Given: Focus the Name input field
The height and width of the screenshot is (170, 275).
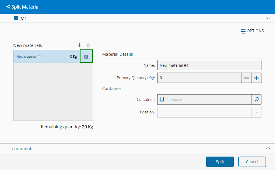Looking at the screenshot, I should [209, 65].
